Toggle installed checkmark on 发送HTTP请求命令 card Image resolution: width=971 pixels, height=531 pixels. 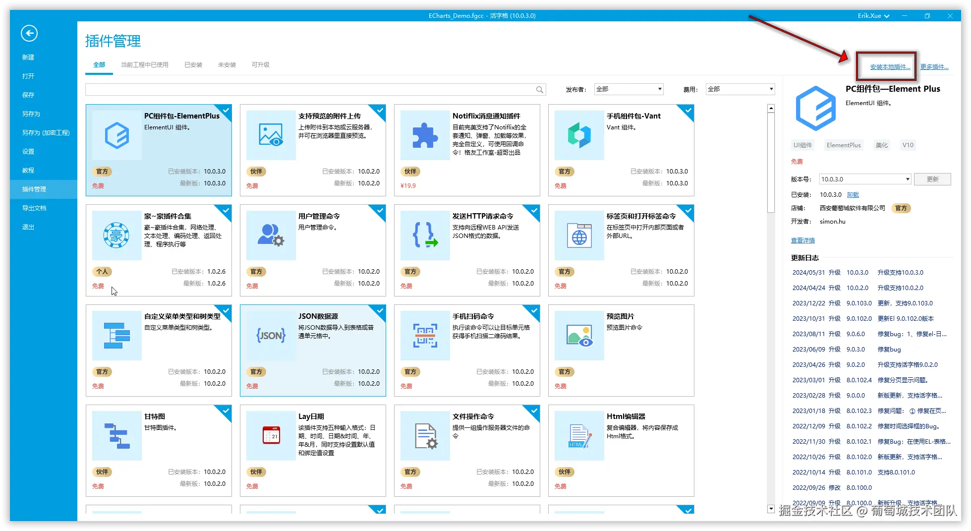tap(534, 211)
